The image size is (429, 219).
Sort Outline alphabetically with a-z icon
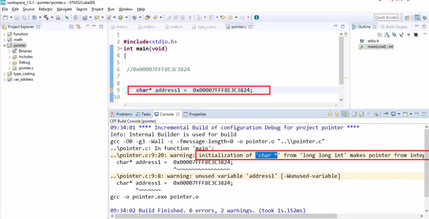(387, 35)
